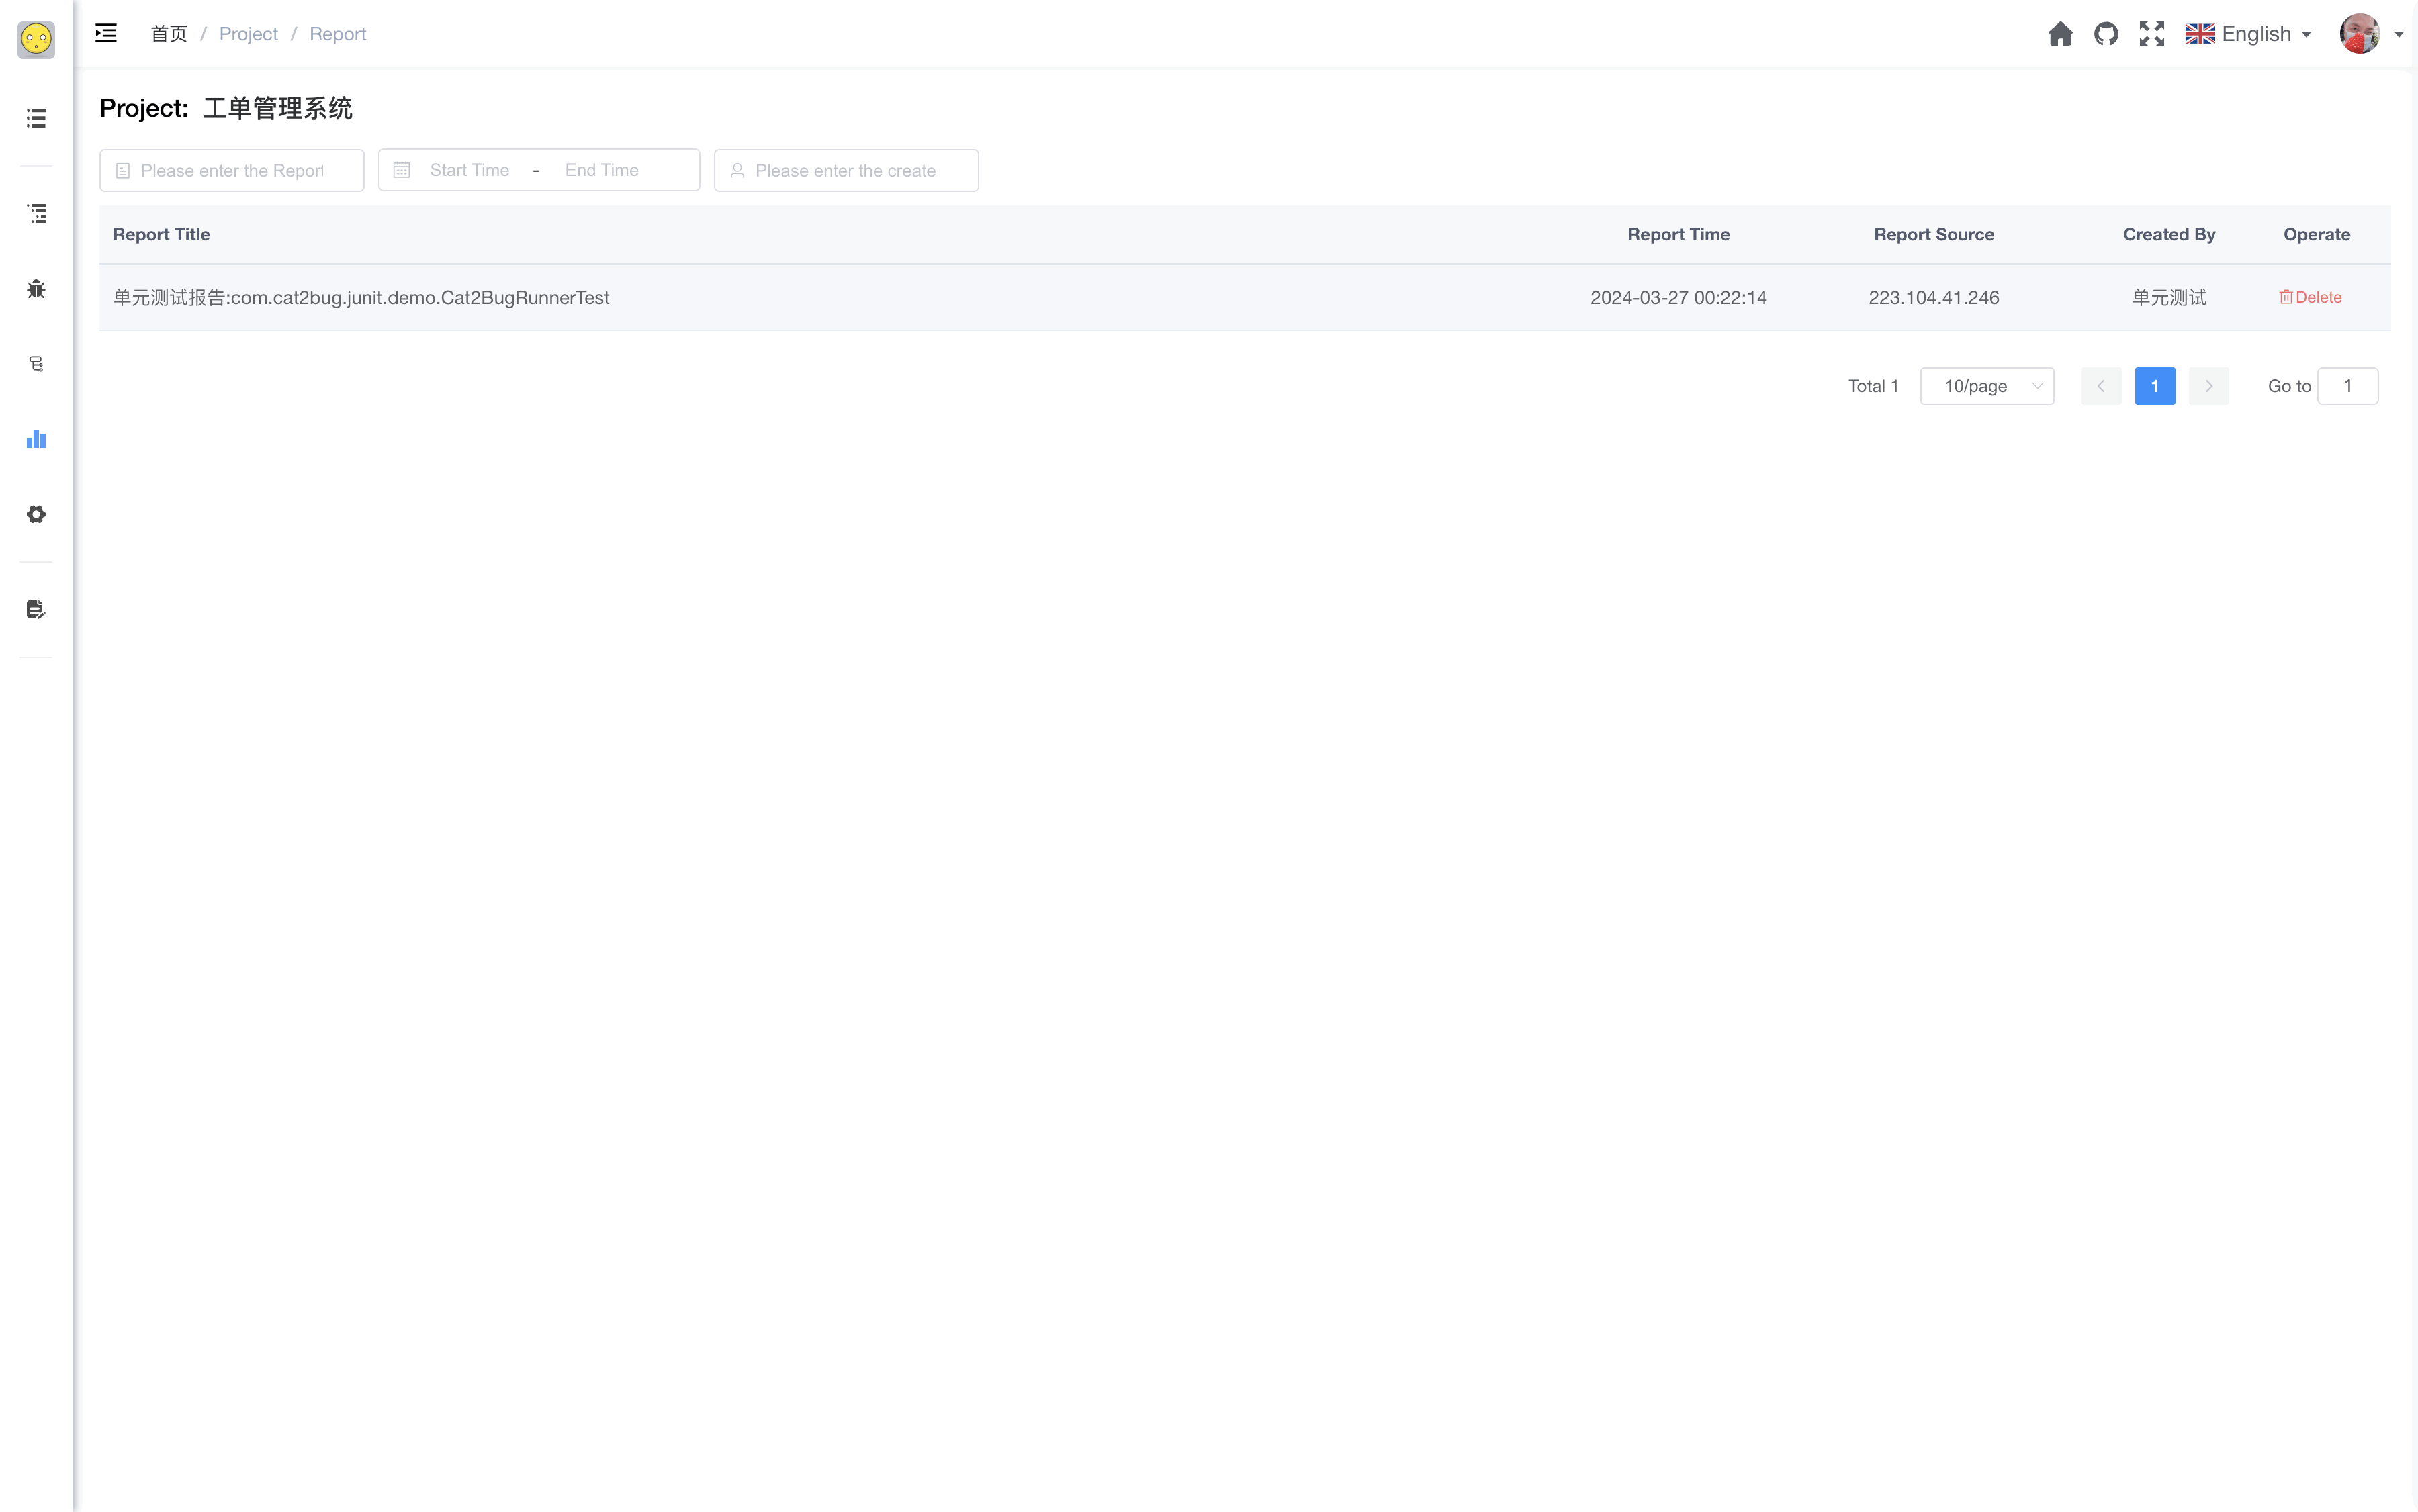2418x1512 pixels.
Task: Expand the 10/page pagination dropdown
Action: 1986,385
